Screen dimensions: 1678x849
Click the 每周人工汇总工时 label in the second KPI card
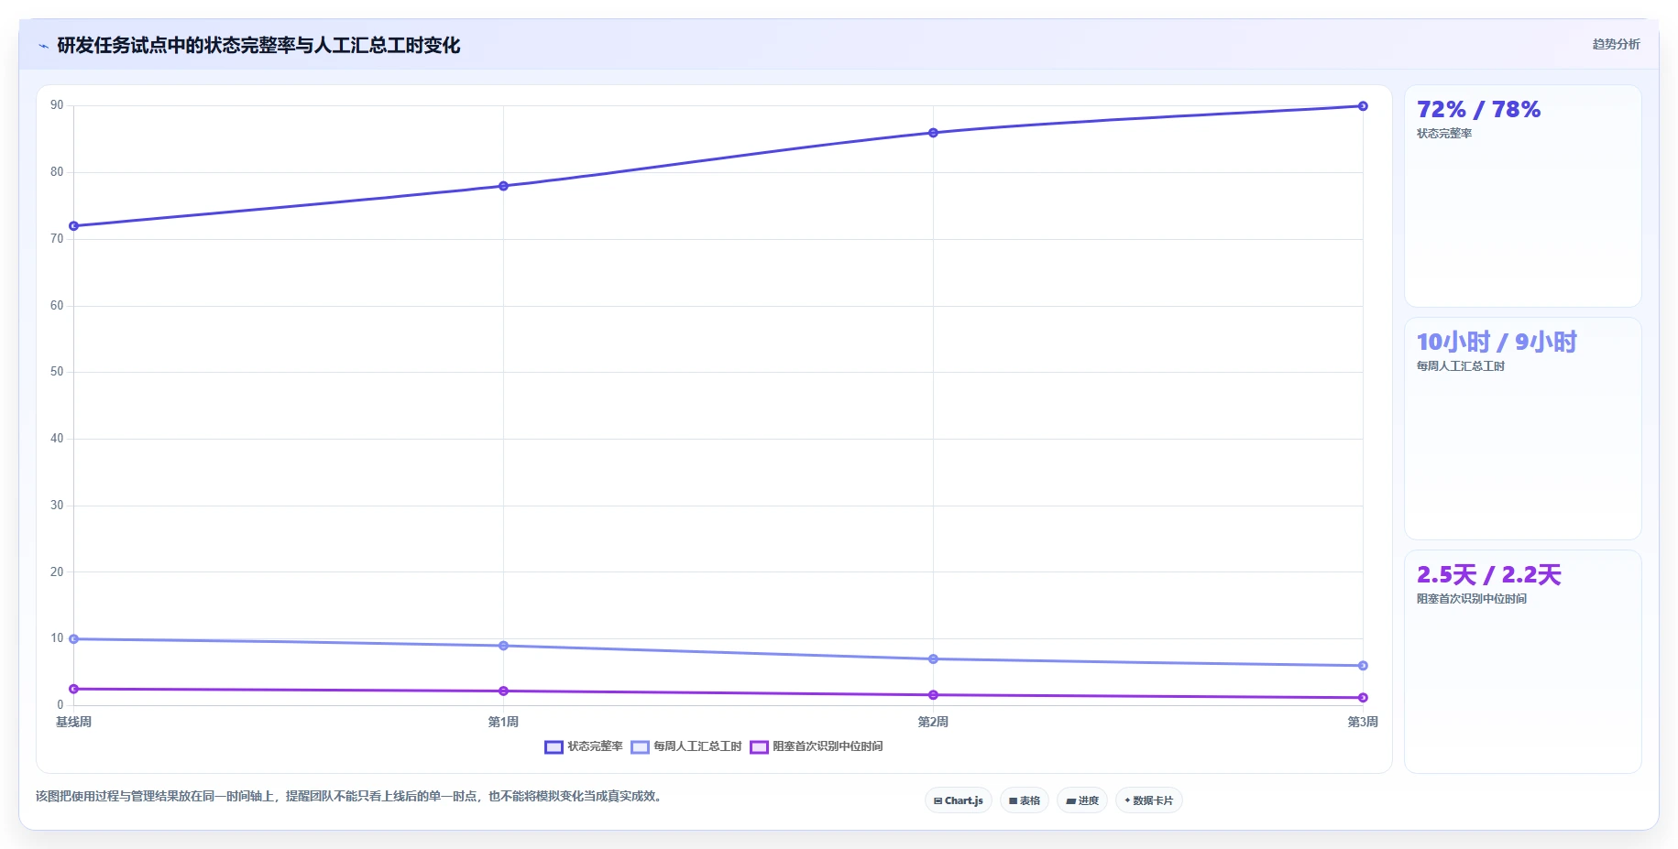[1461, 366]
